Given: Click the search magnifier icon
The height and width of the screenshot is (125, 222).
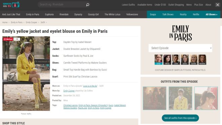Looking at the screenshot, I should tap(88, 5).
